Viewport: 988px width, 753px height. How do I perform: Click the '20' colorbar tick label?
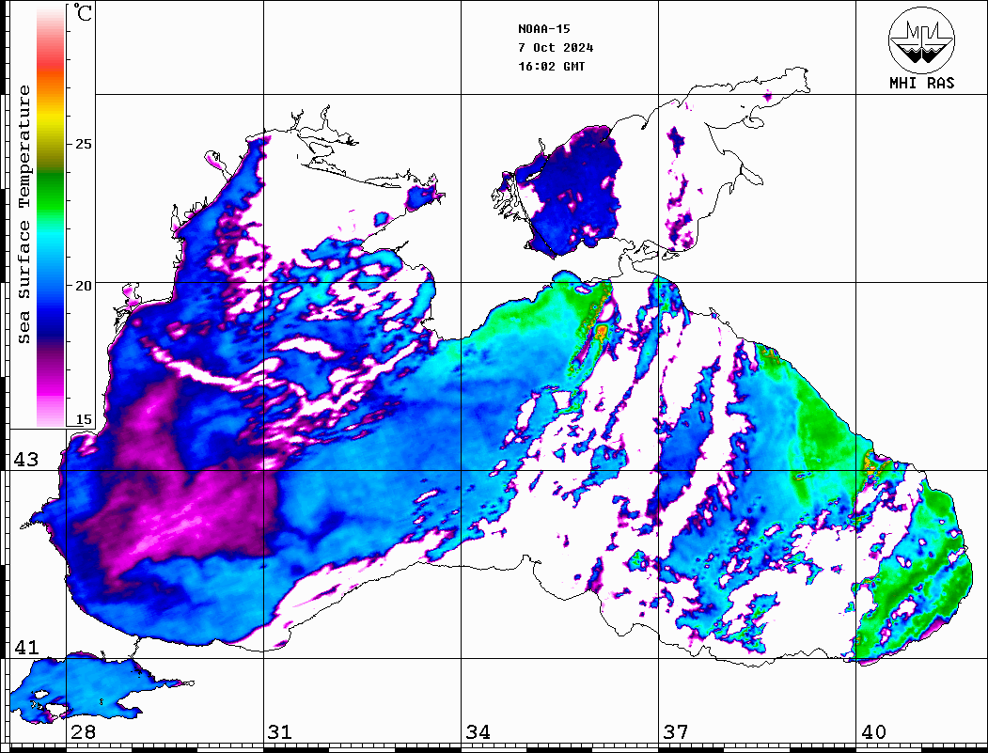pos(83,286)
